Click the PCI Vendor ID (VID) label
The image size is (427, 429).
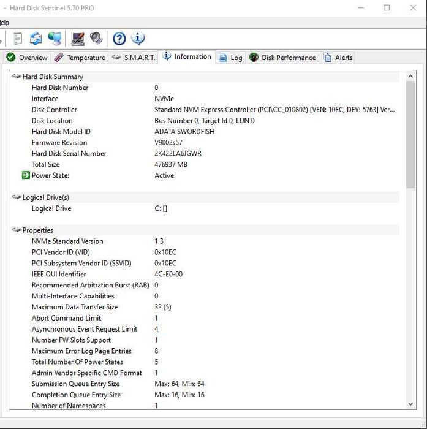[61, 252]
